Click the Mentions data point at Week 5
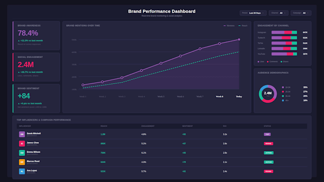The image size is (324, 182). point(161,63)
